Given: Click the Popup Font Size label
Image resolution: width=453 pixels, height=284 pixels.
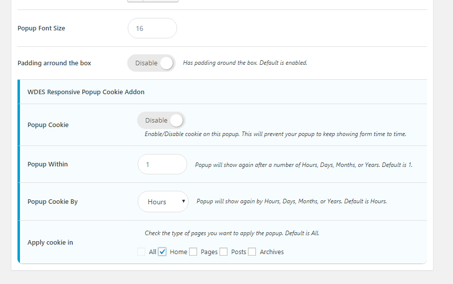Looking at the screenshot, I should point(41,28).
